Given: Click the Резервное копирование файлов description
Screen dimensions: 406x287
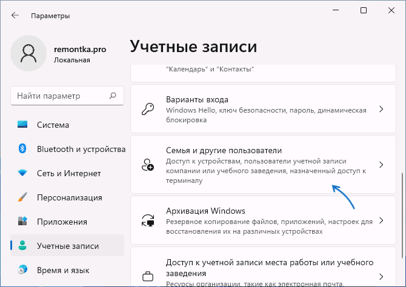Looking at the screenshot, I should [x=269, y=226].
